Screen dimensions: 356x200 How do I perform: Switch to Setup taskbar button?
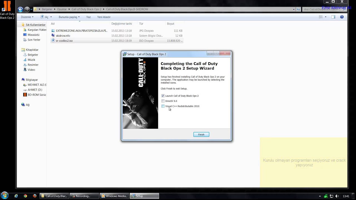[x=144, y=196]
